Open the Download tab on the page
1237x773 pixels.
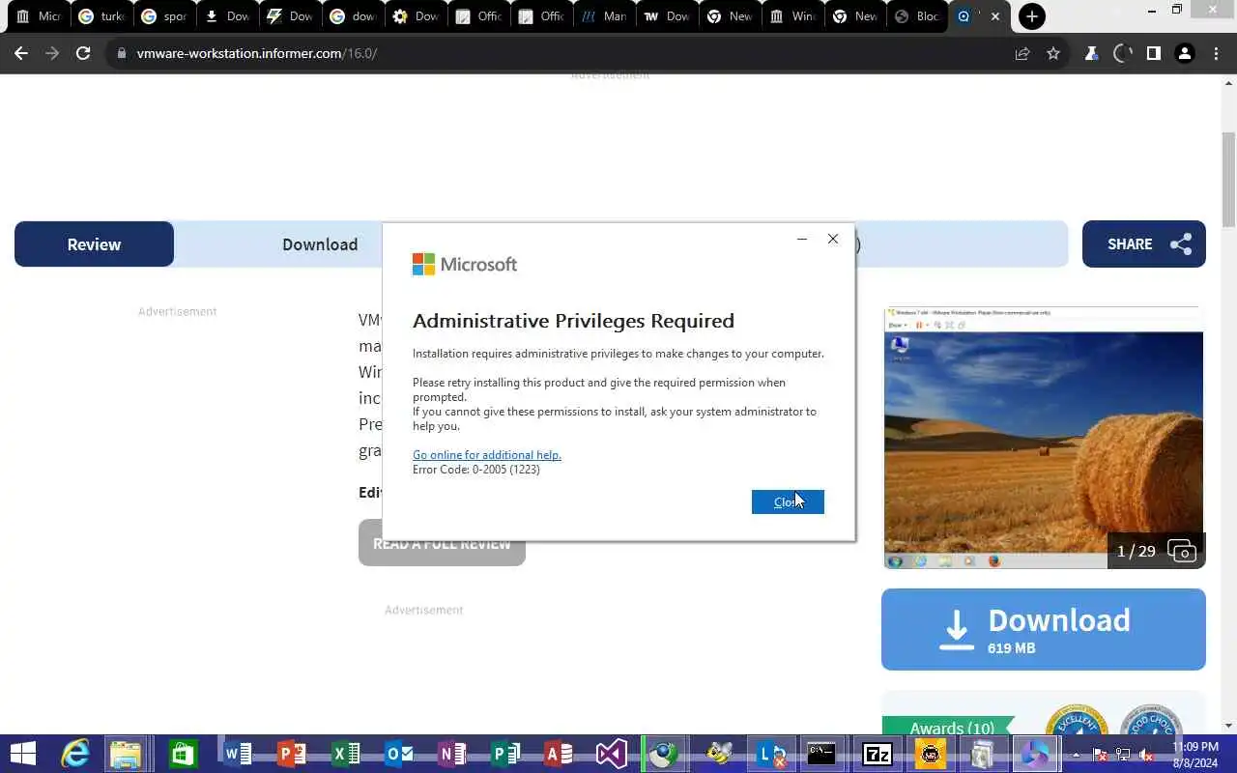click(320, 244)
